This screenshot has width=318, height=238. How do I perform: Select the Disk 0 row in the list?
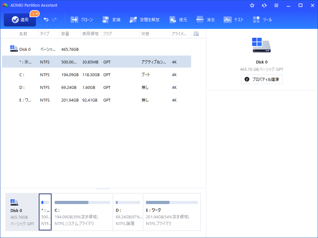(x=95, y=49)
